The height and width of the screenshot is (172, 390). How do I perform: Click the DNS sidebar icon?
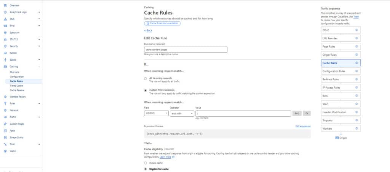click(x=5, y=19)
